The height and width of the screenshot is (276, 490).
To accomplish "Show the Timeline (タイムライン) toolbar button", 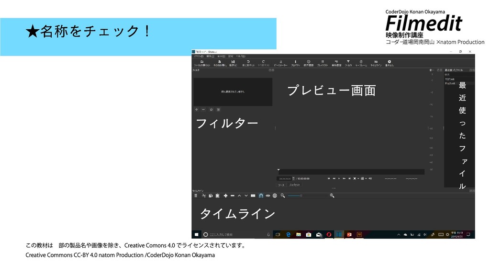I will (376, 63).
